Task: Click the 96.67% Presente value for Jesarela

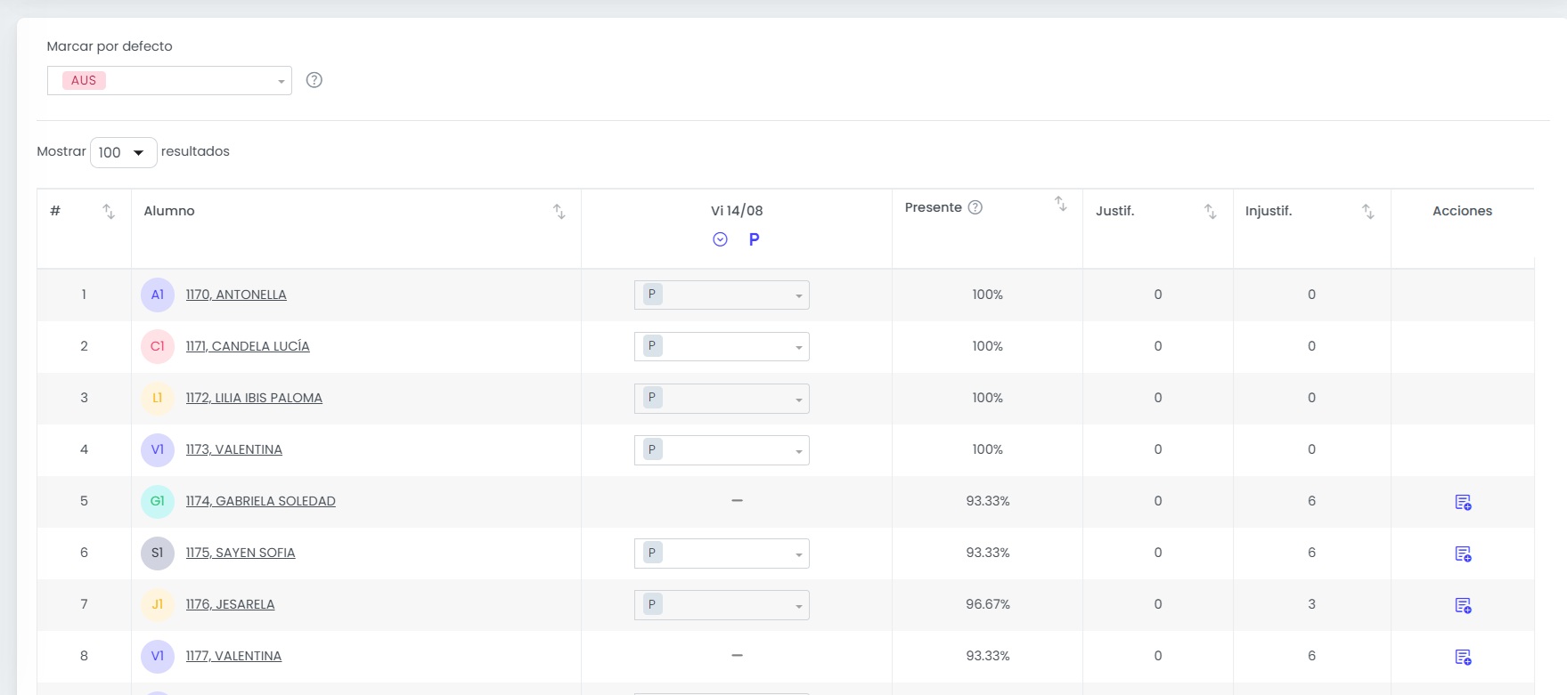Action: pyautogui.click(x=988, y=604)
